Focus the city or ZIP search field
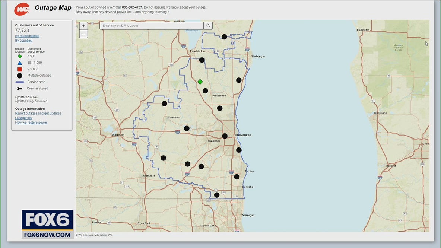Viewport: 441px width, 248px height. point(152,26)
